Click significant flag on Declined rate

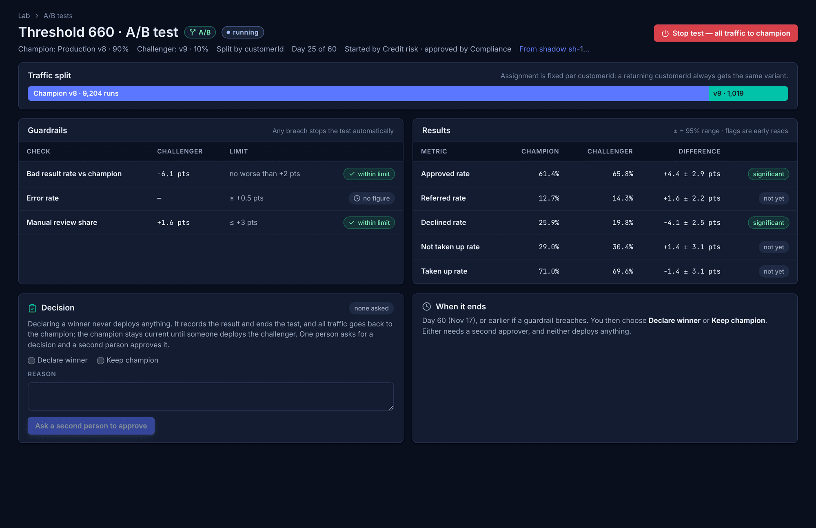pos(769,223)
